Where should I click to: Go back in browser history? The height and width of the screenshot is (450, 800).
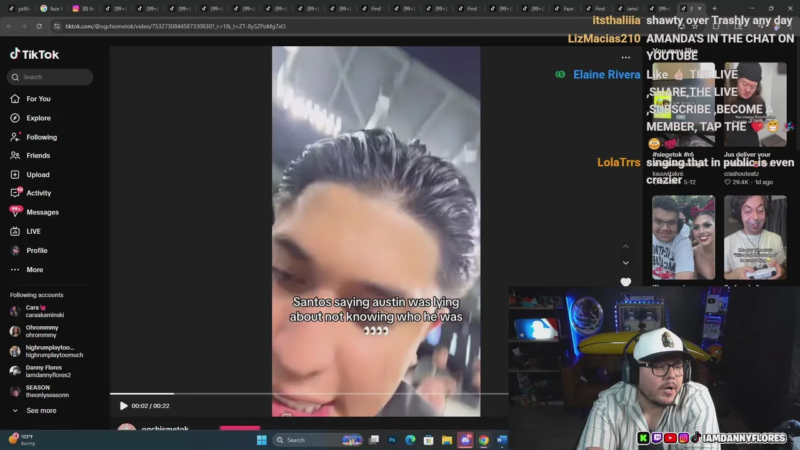click(9, 26)
